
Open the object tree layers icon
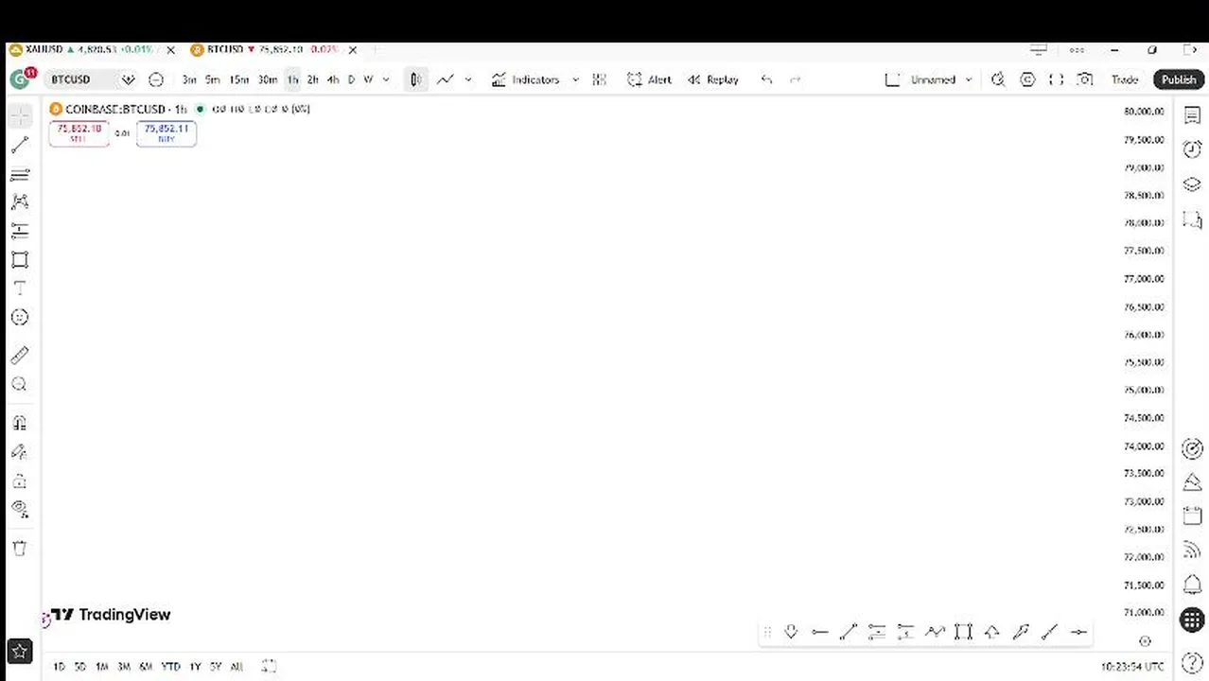click(x=1192, y=184)
